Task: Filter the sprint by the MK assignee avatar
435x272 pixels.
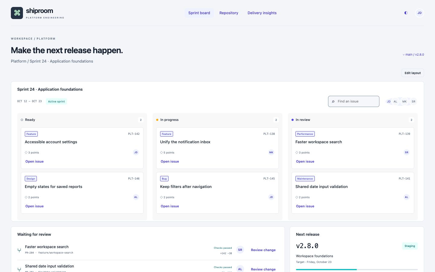Action: [404, 102]
